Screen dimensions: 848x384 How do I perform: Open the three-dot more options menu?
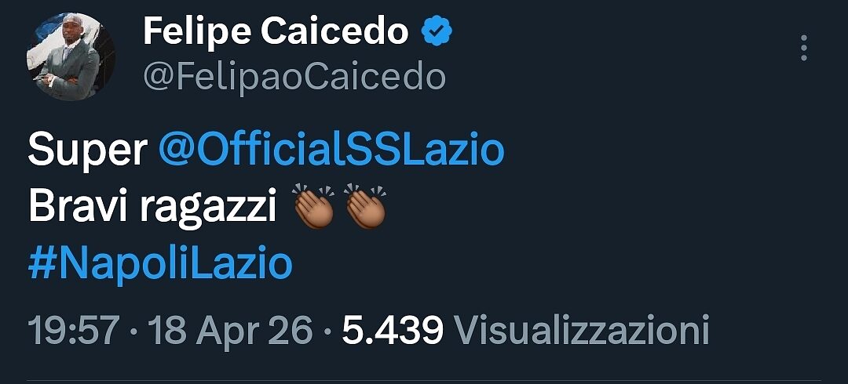tap(803, 48)
